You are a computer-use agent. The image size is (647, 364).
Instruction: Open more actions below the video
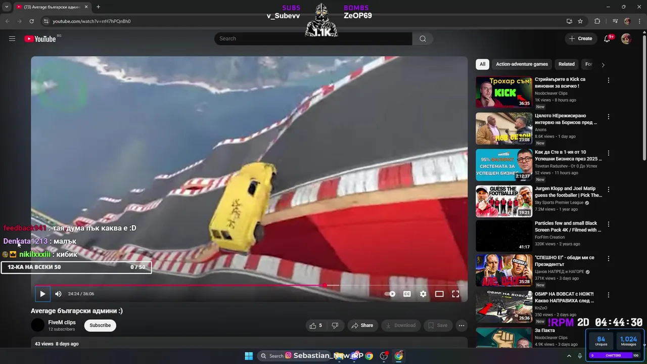[461, 326]
